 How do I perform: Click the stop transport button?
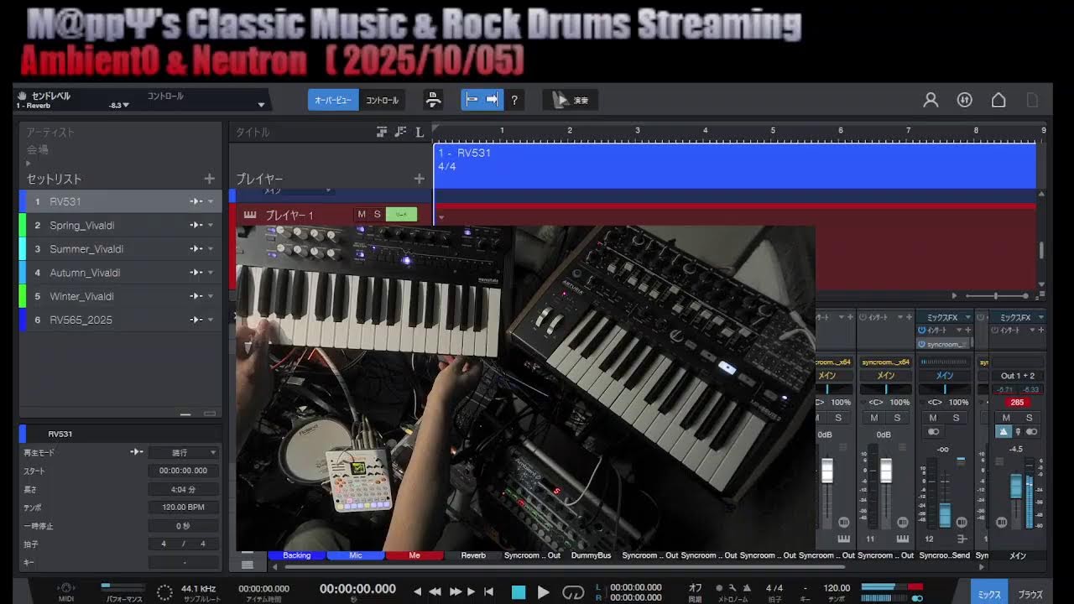[x=519, y=592]
